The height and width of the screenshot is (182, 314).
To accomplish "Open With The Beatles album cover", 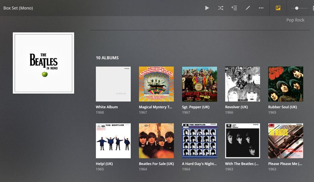I will (242, 141).
